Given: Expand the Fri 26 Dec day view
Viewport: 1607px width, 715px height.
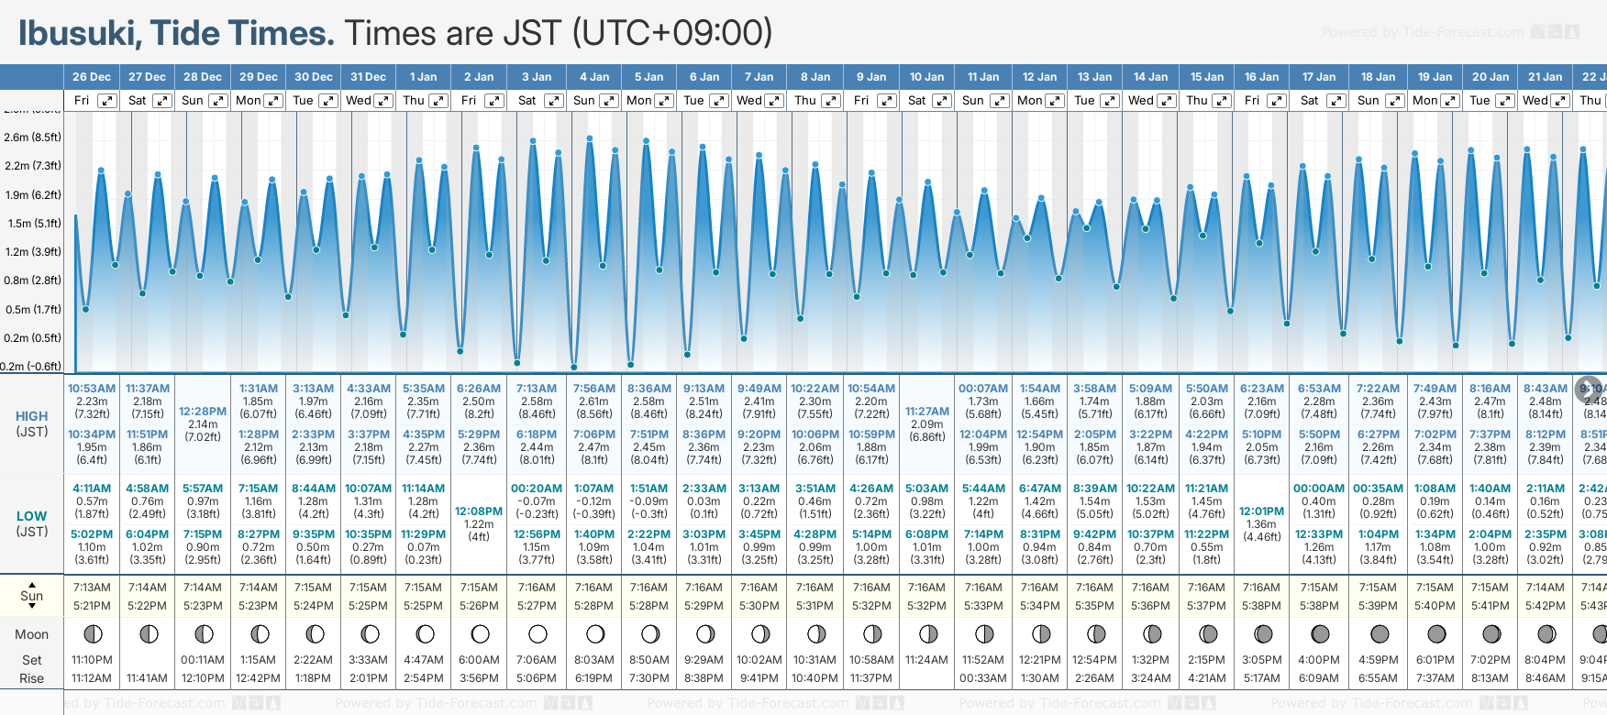Looking at the screenshot, I should pyautogui.click(x=107, y=101).
